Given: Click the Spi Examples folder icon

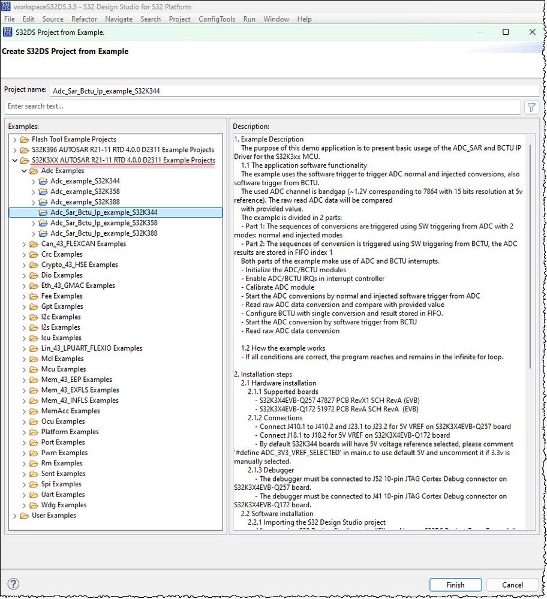Looking at the screenshot, I should point(34,484).
